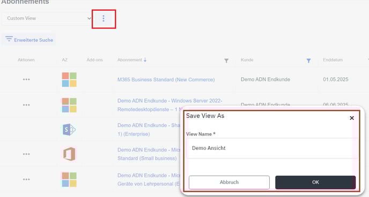This screenshot has width=369, height=197.
Task: Click the SharePoint product icon
Action: click(x=69, y=130)
